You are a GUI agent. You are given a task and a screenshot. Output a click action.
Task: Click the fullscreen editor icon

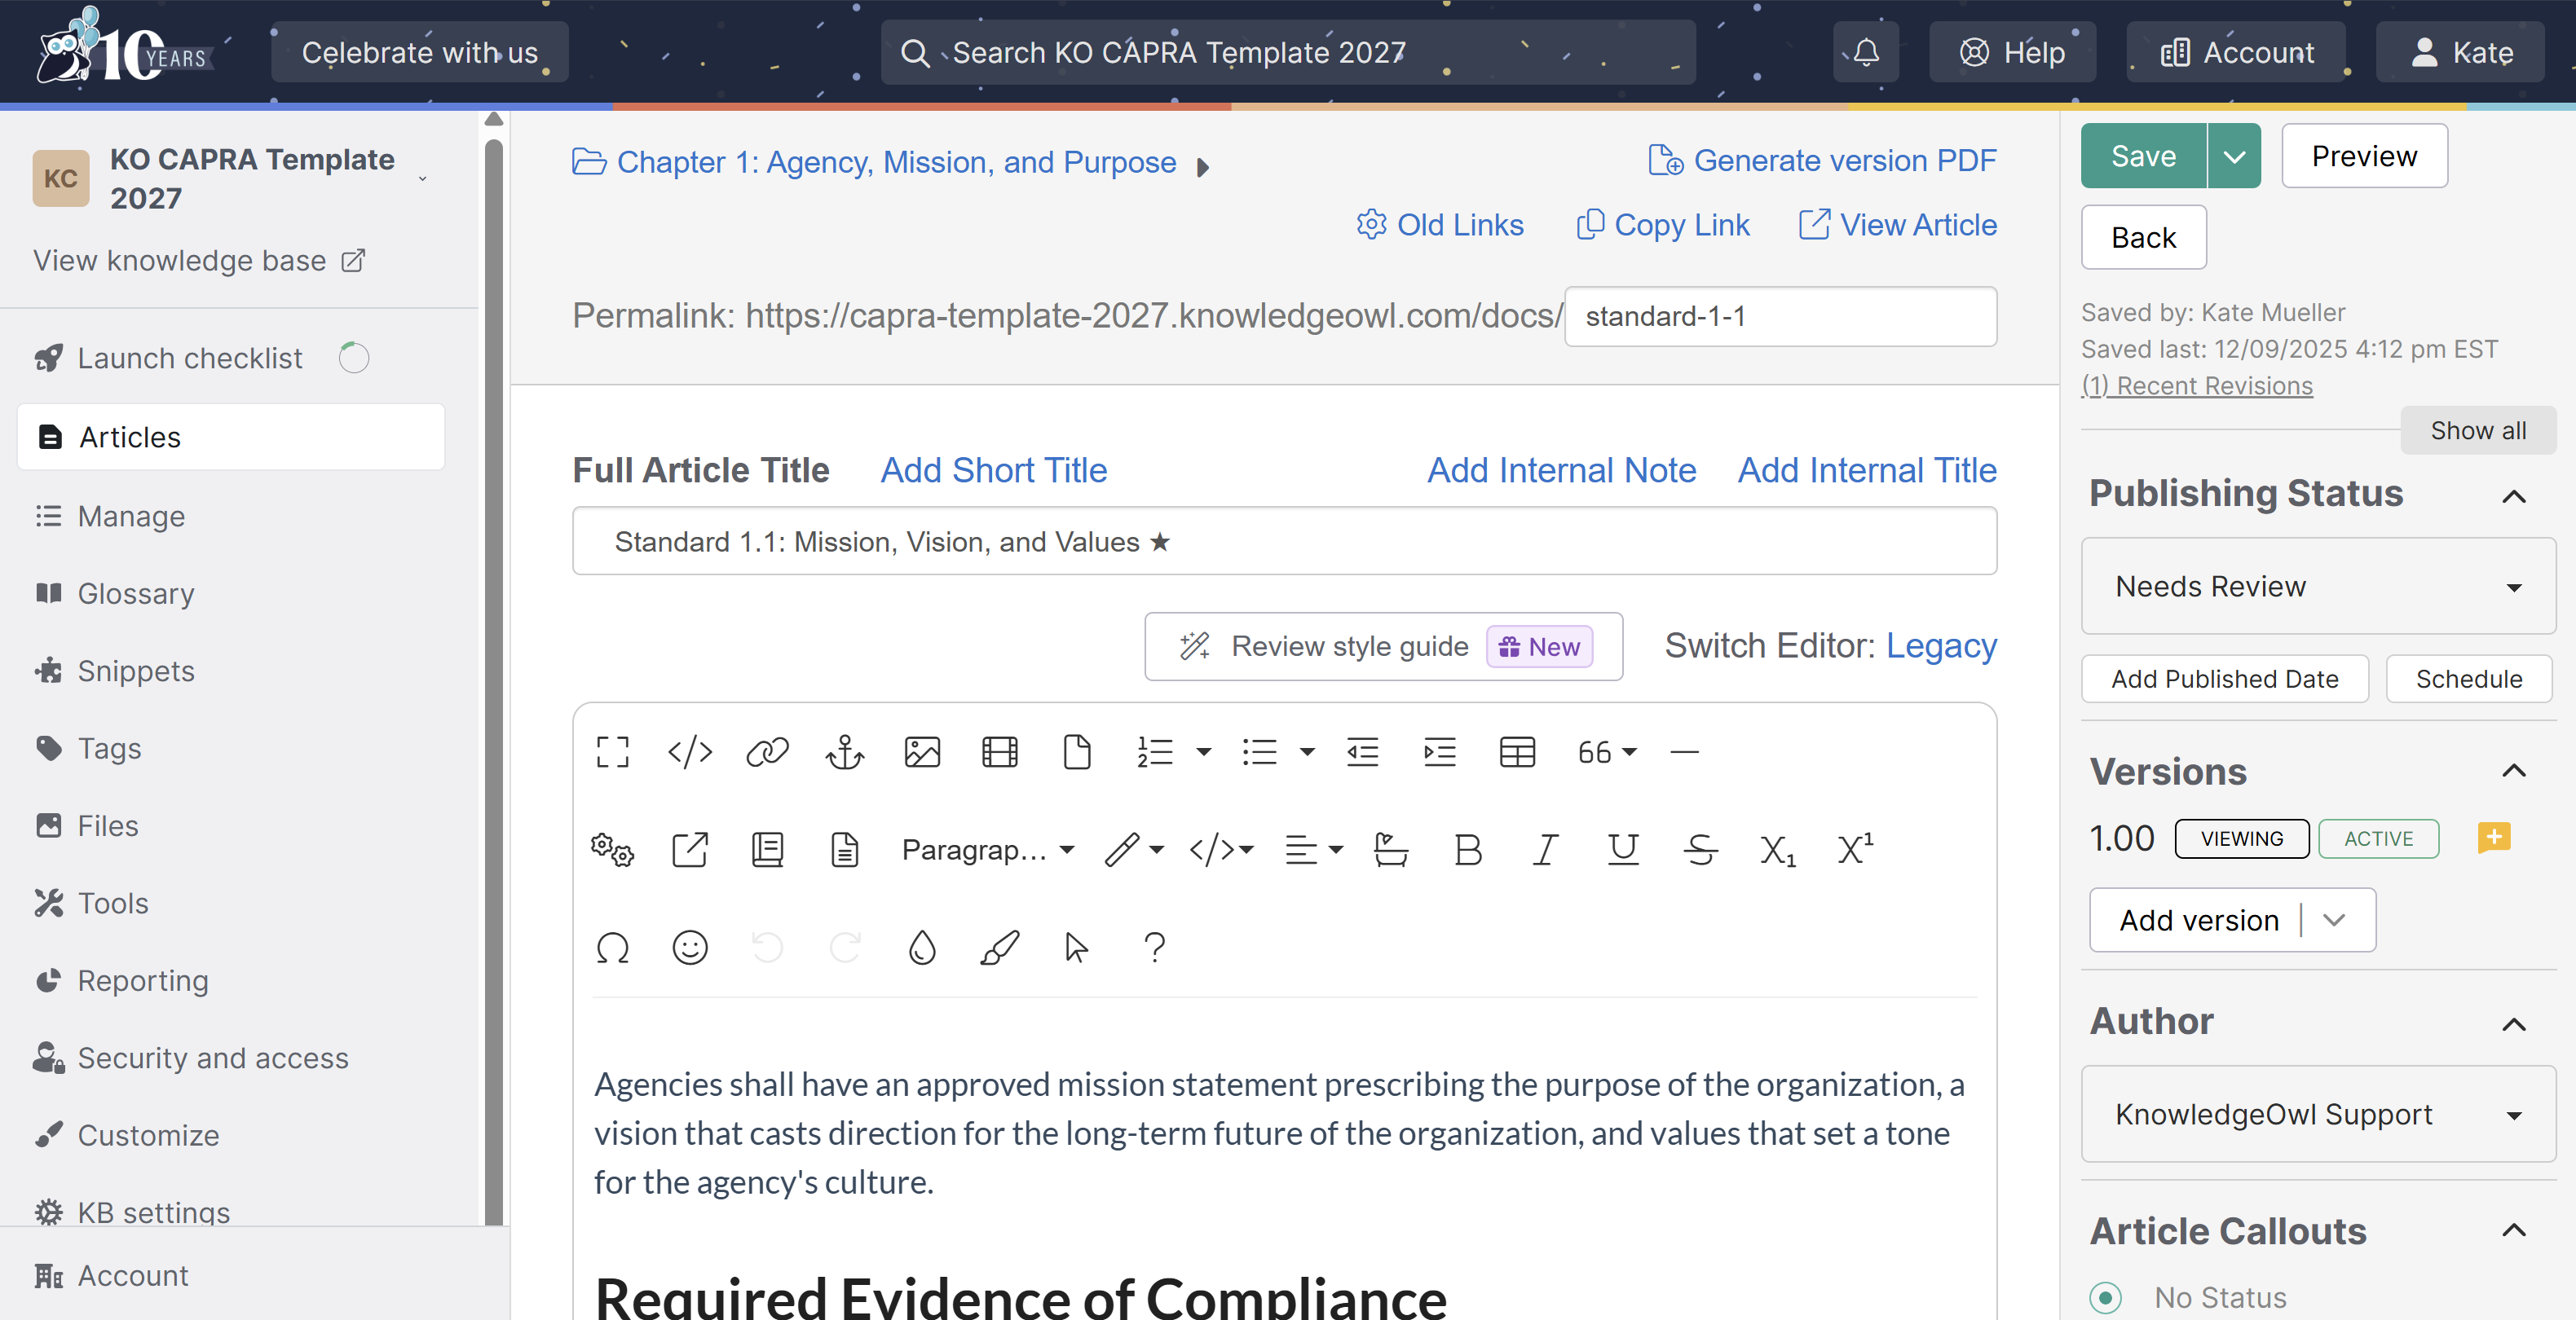point(612,751)
